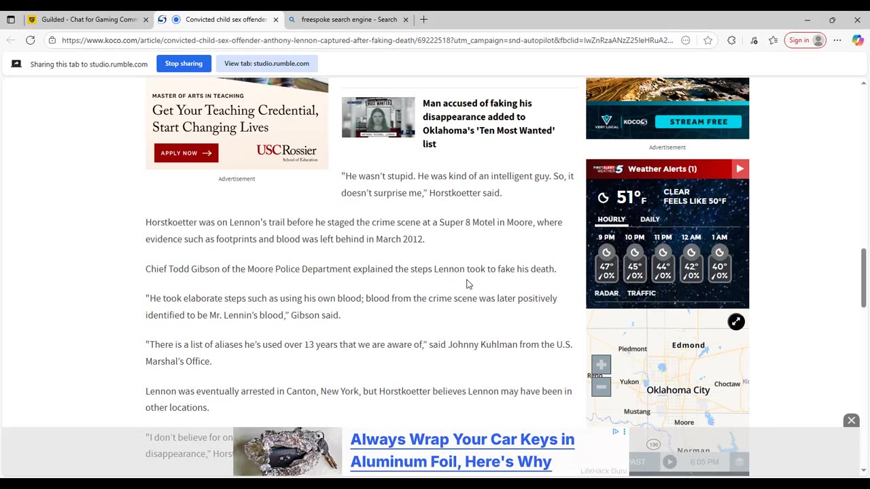
Task: Switch to the Guilded chat tab
Action: 88,20
